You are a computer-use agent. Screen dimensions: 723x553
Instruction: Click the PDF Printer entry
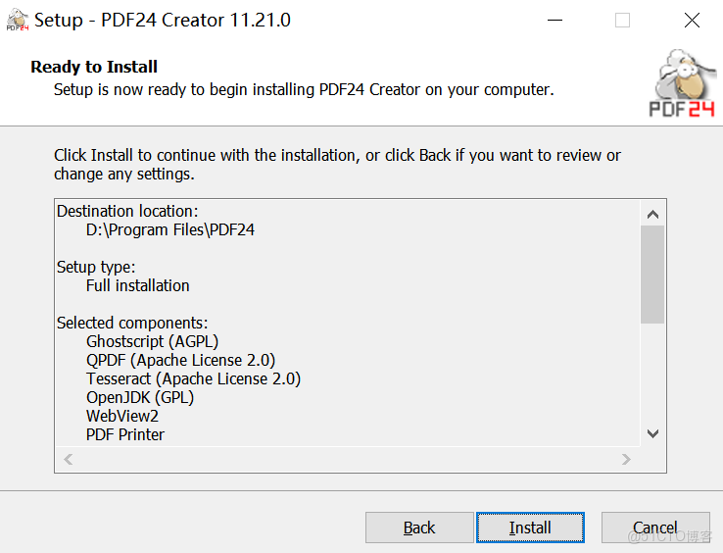pyautogui.click(x=125, y=434)
